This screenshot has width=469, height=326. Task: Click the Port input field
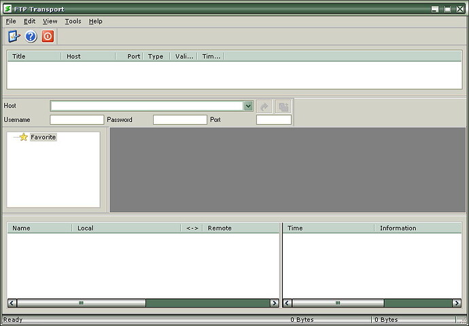pyautogui.click(x=274, y=119)
